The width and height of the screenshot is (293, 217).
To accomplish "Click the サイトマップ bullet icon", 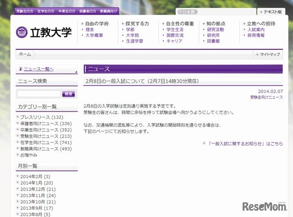I will coord(257,54).
